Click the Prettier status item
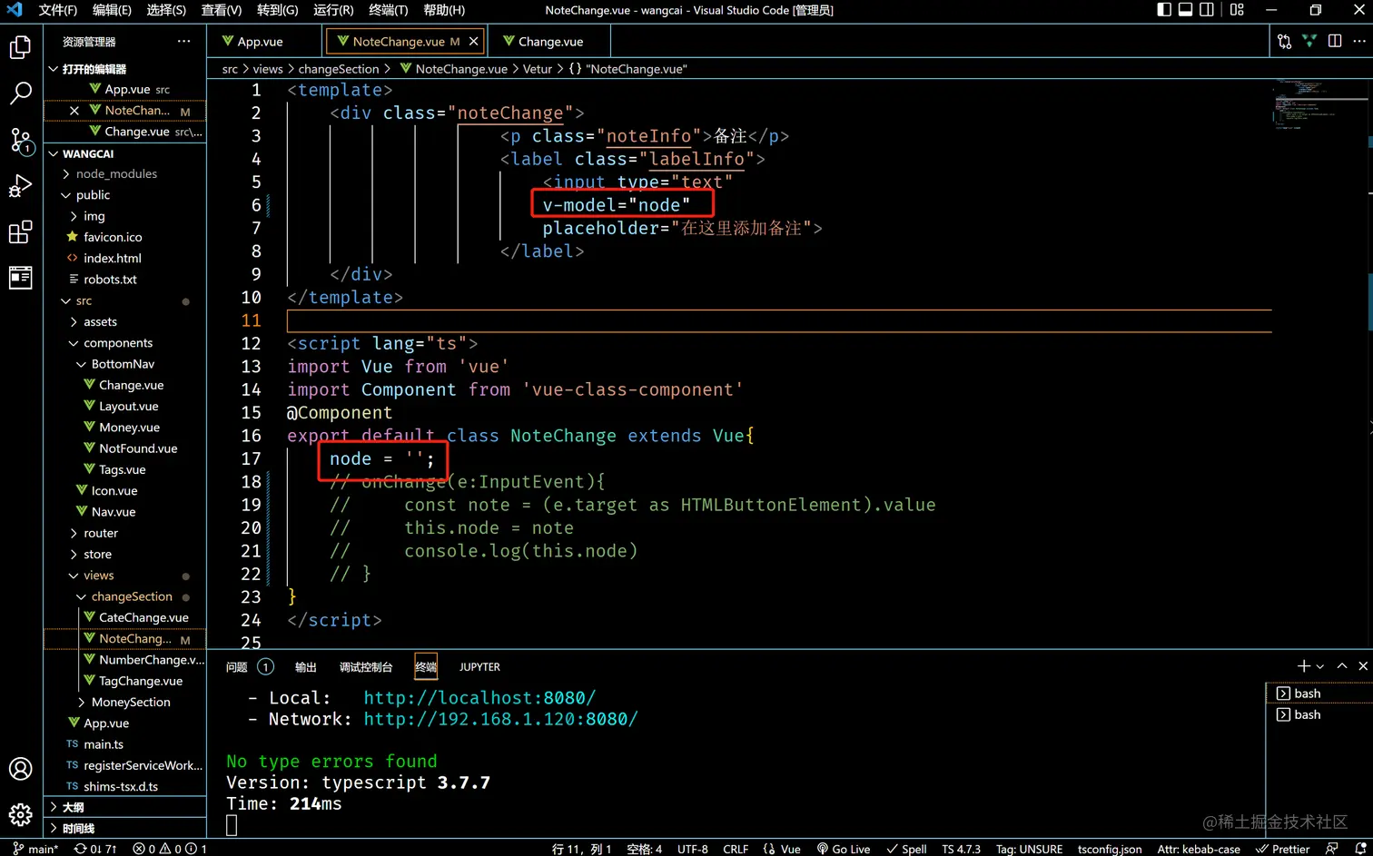 [x=1282, y=849]
